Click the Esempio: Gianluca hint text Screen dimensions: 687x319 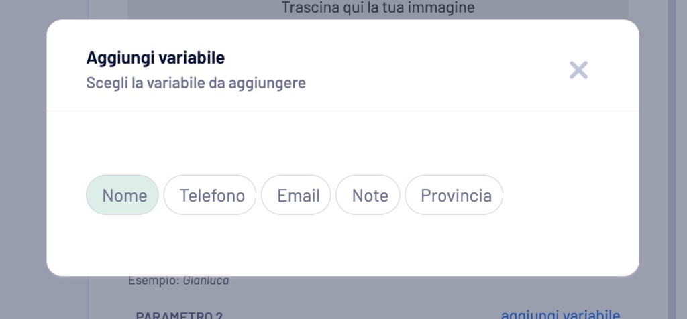(178, 281)
